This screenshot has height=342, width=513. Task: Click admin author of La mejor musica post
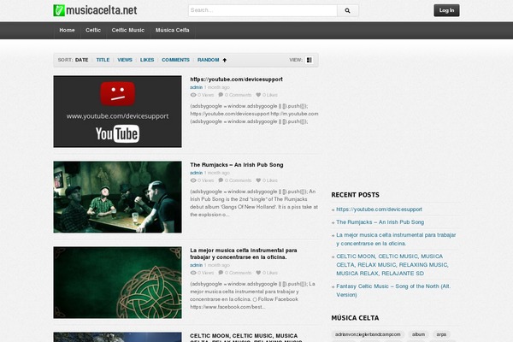point(197,265)
